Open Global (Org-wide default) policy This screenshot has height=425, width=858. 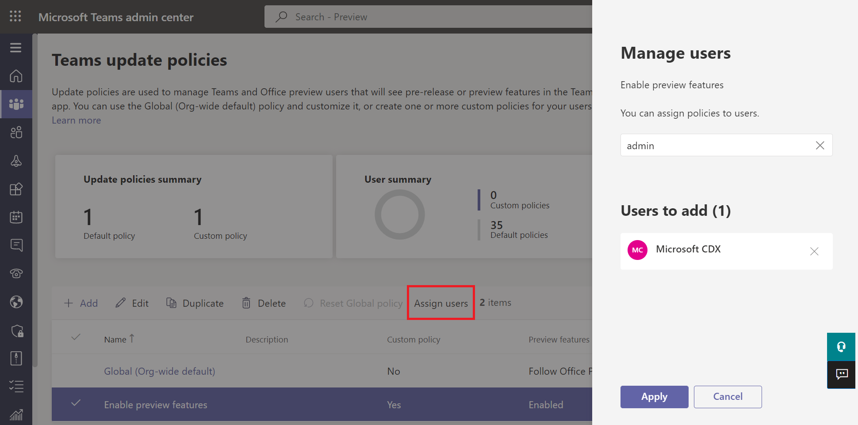pos(160,371)
